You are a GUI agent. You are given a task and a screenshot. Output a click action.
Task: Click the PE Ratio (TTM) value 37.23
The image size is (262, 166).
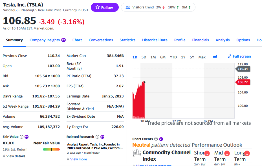pyautogui.click(x=119, y=76)
